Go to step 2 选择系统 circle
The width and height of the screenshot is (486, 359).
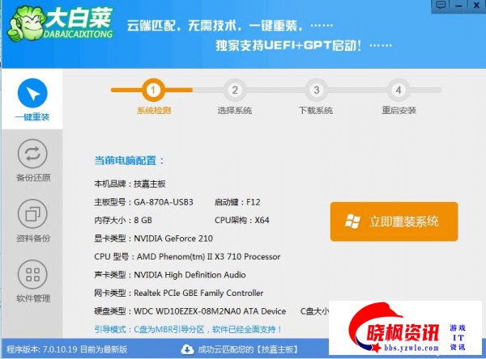click(235, 90)
